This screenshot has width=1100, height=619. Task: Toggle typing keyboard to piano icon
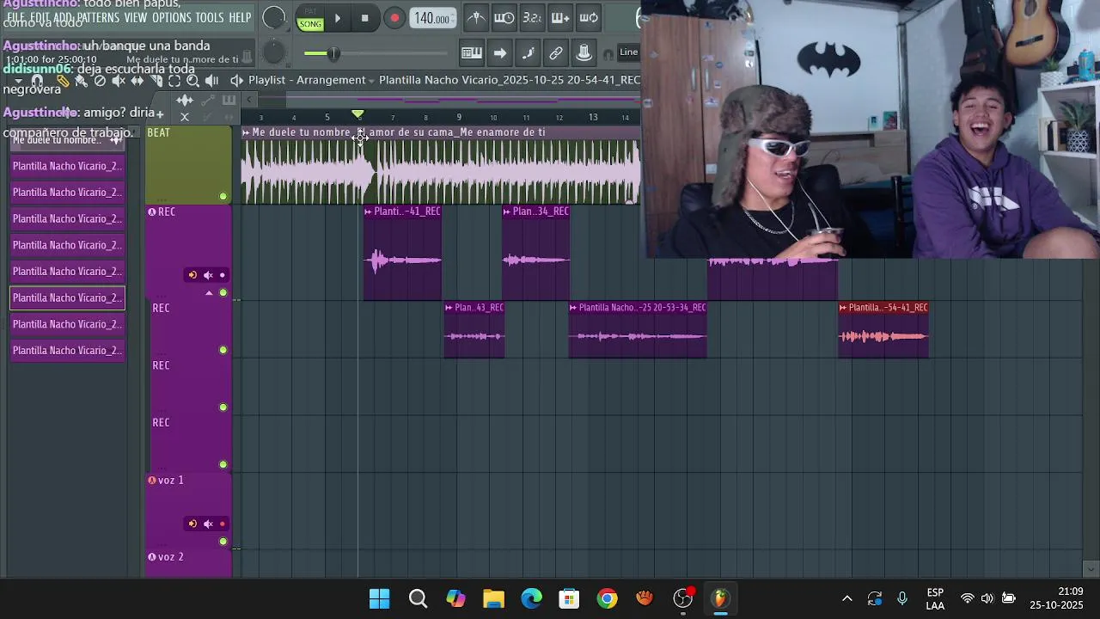[x=471, y=52]
